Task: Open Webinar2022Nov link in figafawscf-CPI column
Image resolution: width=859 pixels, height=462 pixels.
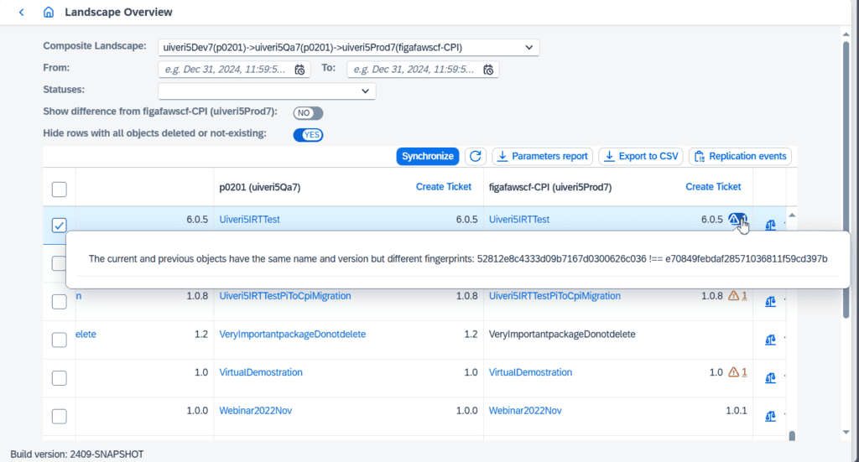Action: (x=525, y=411)
